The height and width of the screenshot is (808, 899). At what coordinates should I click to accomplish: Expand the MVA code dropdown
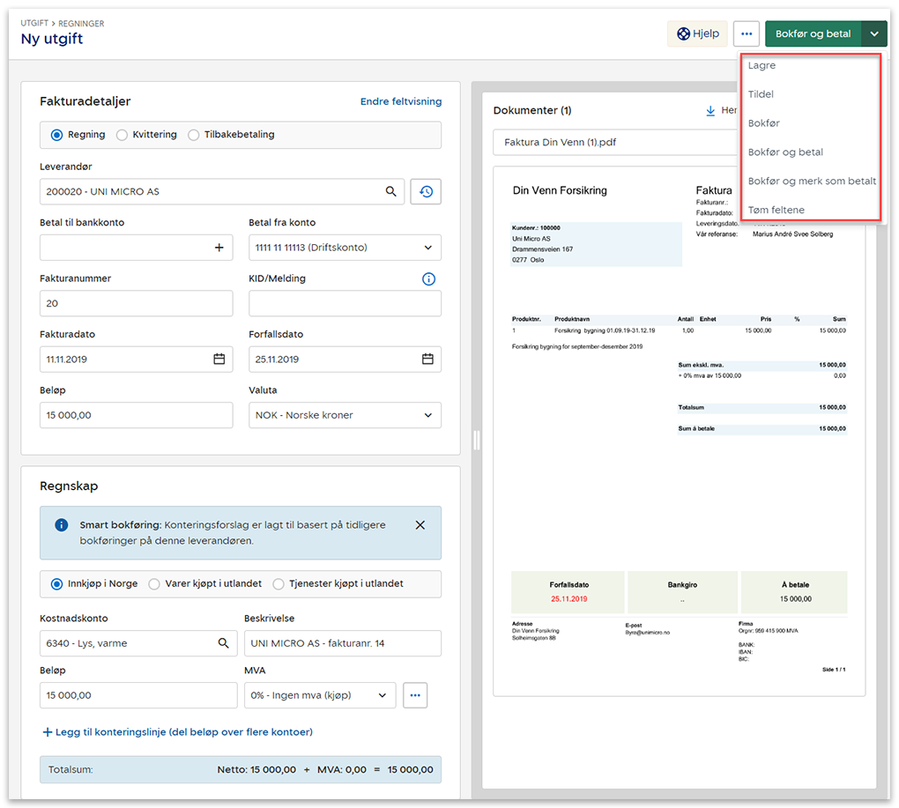tap(383, 695)
